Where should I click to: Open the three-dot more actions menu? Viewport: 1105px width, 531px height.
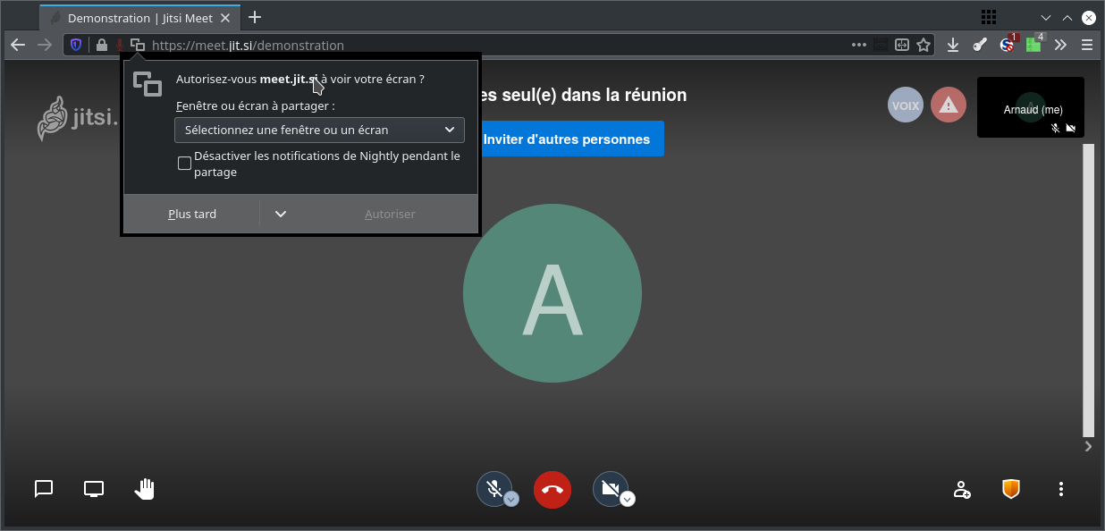tap(1061, 489)
